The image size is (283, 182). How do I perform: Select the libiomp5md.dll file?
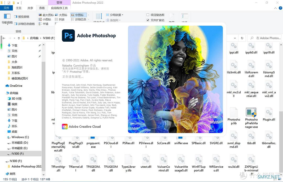pyautogui.click(x=269, y=69)
